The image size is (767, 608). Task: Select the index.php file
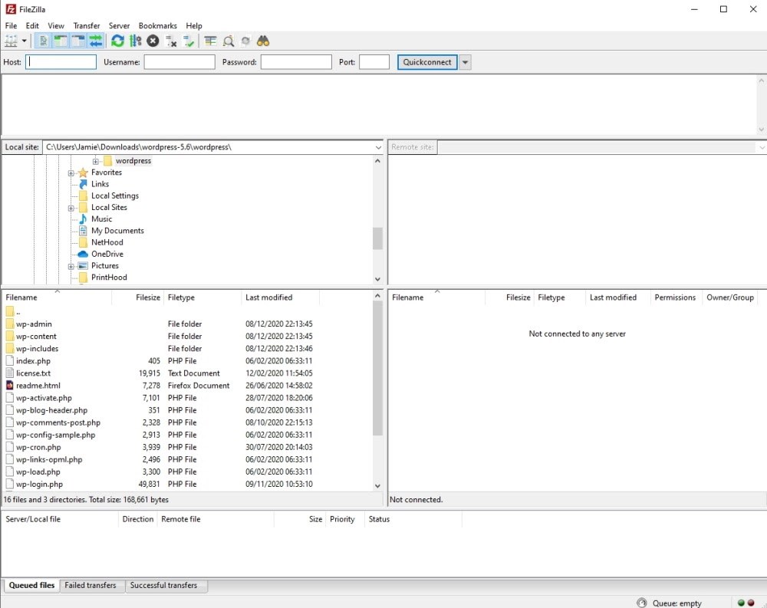tap(33, 361)
